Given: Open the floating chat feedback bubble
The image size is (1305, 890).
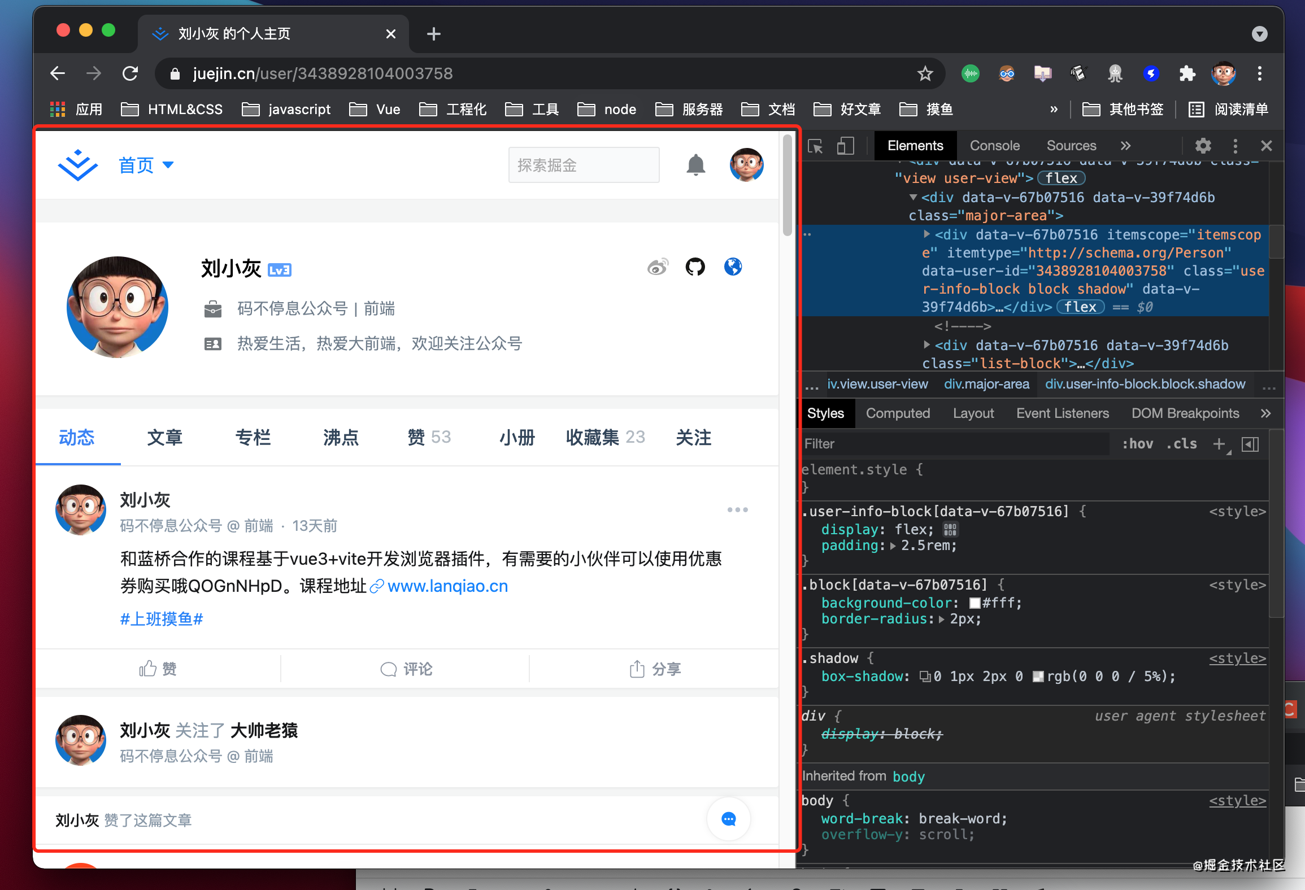Looking at the screenshot, I should [x=728, y=819].
